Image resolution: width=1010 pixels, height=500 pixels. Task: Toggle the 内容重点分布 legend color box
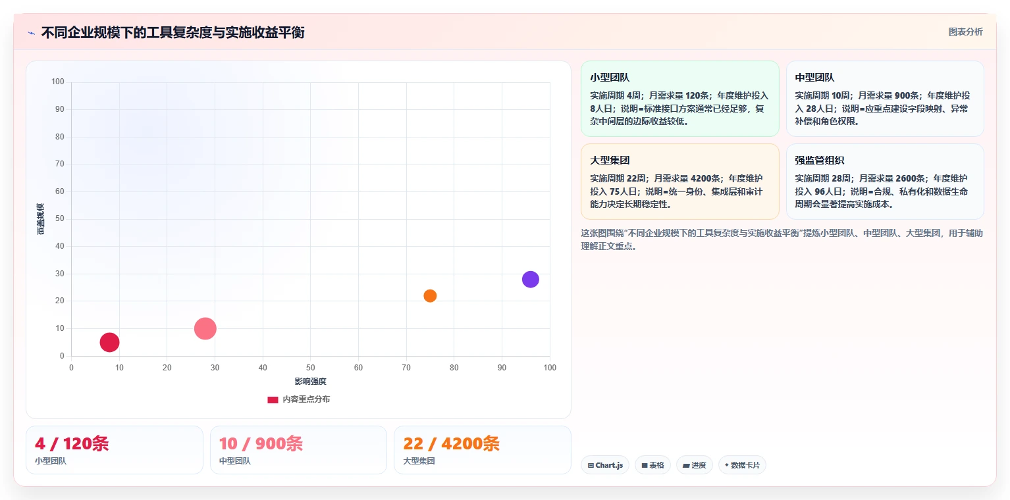point(273,399)
